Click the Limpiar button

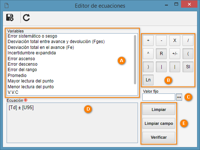(x=159, y=109)
